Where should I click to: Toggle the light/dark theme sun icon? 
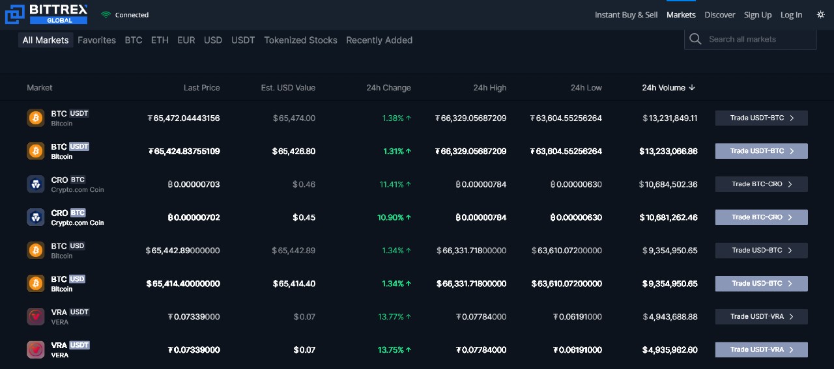pos(820,14)
